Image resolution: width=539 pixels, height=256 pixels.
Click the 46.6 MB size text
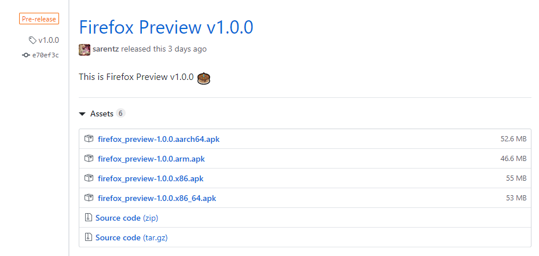pos(514,159)
